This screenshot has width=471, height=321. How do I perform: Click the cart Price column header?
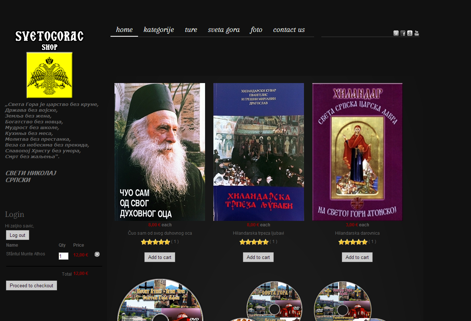click(79, 245)
